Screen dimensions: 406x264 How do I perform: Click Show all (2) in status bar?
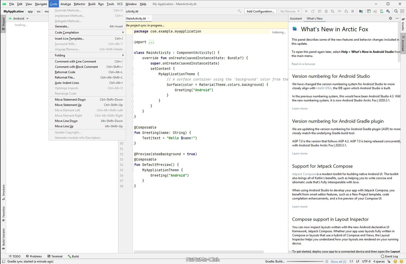pyautogui.click(x=338, y=261)
